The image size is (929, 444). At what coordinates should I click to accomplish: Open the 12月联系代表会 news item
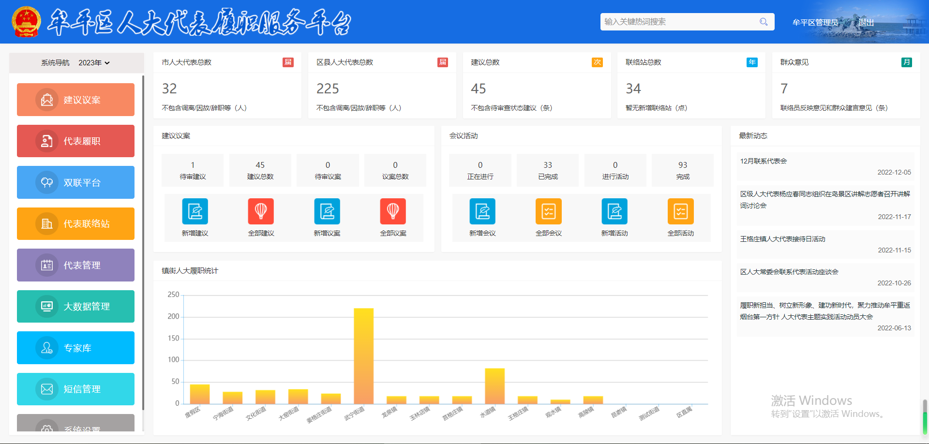coord(764,161)
